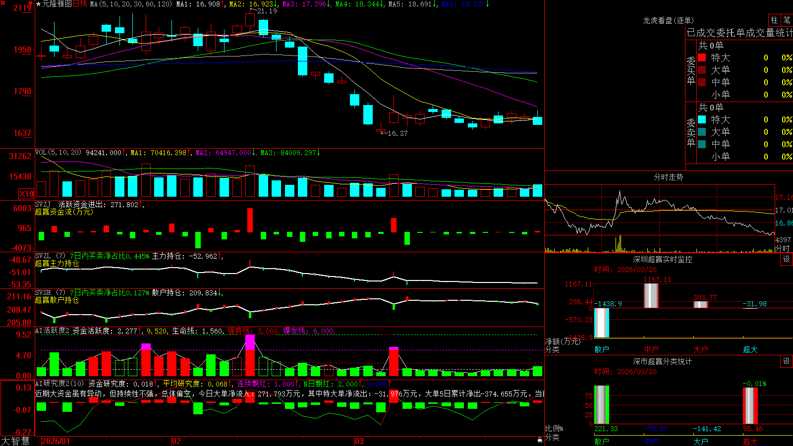Click the VOL(5,10,20) indicator label
This screenshot has width=793, height=446.
point(58,153)
